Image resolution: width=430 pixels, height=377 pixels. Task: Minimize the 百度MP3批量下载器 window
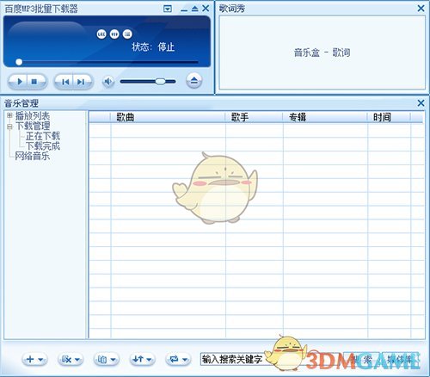[x=184, y=9]
